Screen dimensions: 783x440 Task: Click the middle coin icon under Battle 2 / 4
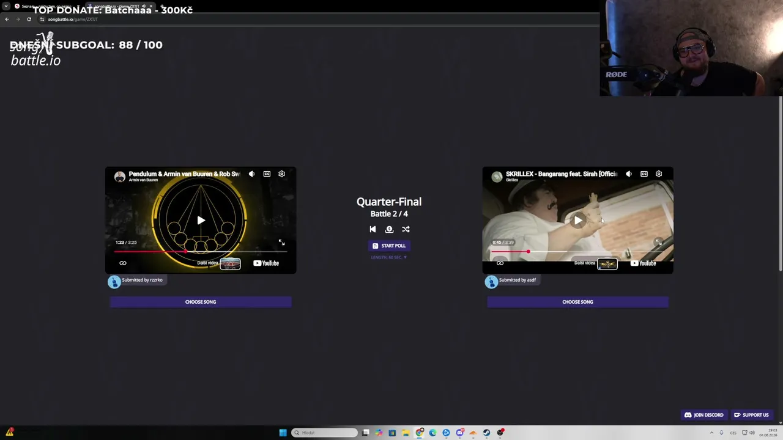click(x=389, y=229)
